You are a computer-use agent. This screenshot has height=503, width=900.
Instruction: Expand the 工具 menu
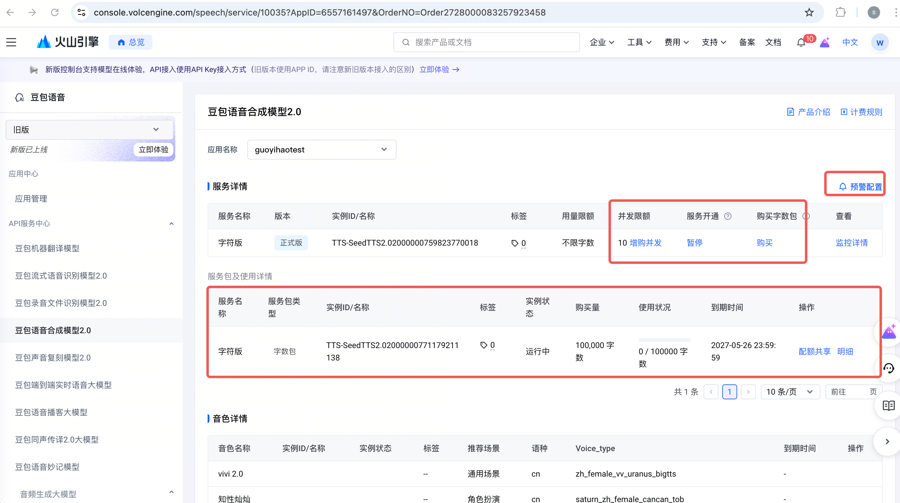click(x=639, y=42)
